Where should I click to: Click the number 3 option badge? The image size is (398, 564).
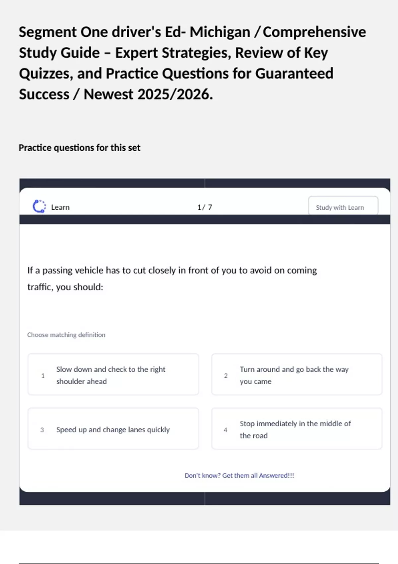42,430
